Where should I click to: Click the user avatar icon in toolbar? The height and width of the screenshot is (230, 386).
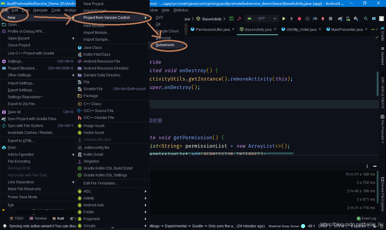click(381, 19)
